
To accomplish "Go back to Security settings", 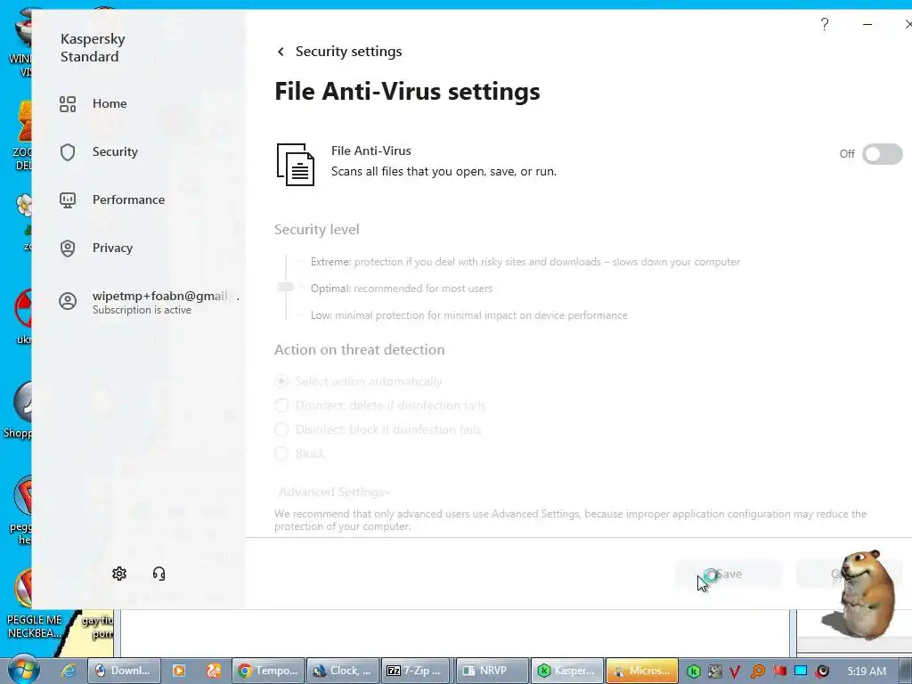I will pos(281,52).
